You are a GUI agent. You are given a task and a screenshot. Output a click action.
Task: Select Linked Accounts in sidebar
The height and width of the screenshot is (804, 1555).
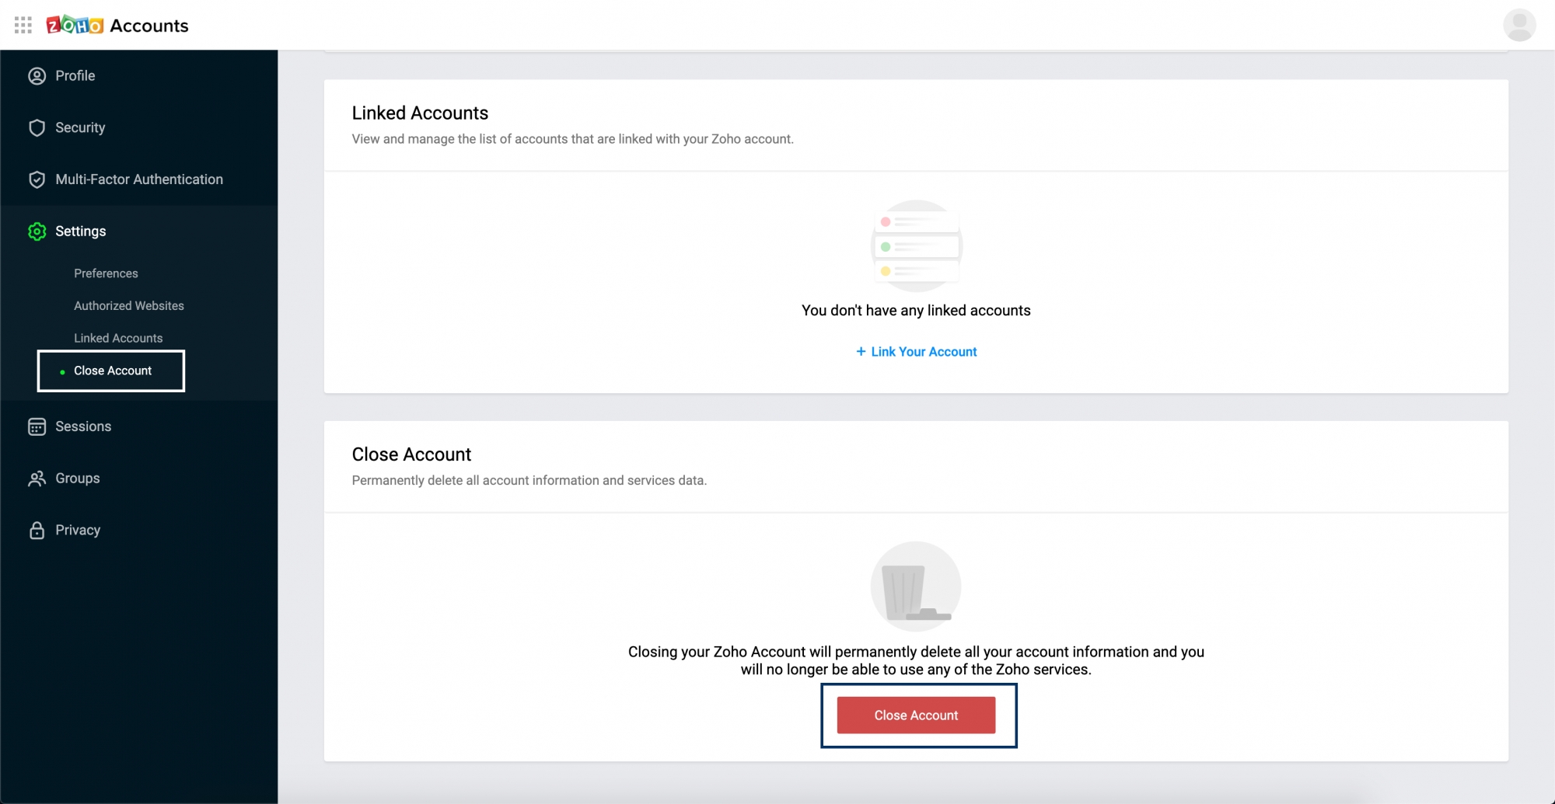118,339
